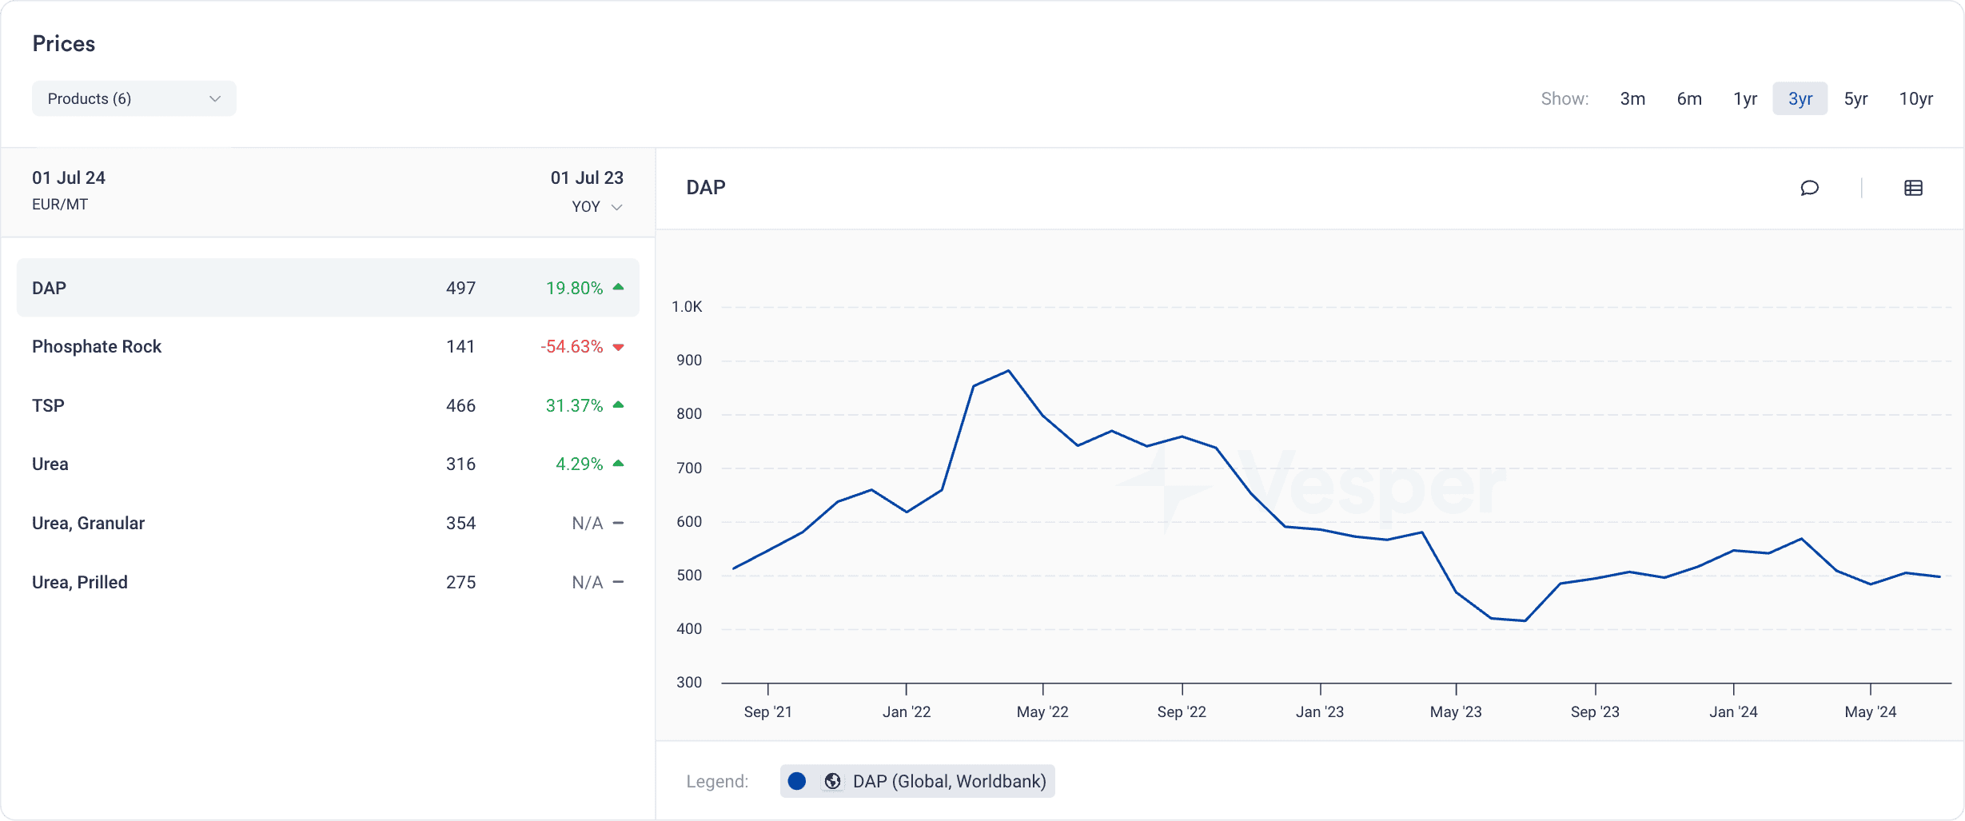Select the Phosphate Rock row
The image size is (1965, 821).
coord(328,346)
